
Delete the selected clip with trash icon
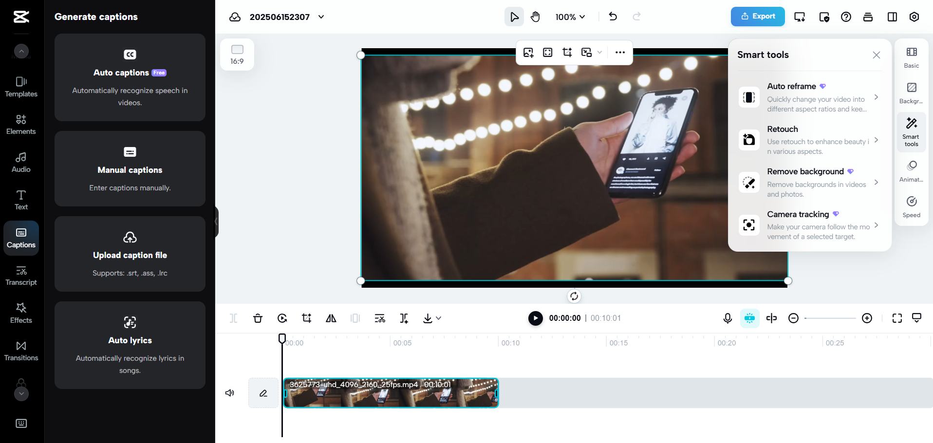tap(258, 318)
